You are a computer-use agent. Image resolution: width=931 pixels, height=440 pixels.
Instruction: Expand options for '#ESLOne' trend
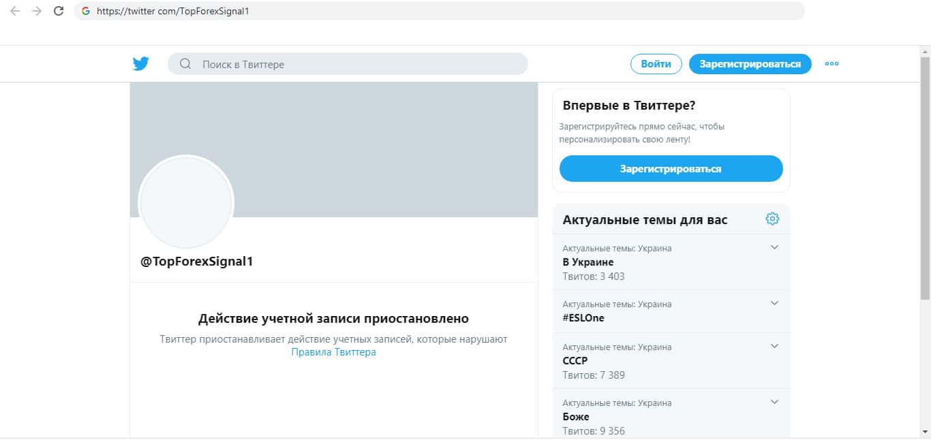click(774, 303)
